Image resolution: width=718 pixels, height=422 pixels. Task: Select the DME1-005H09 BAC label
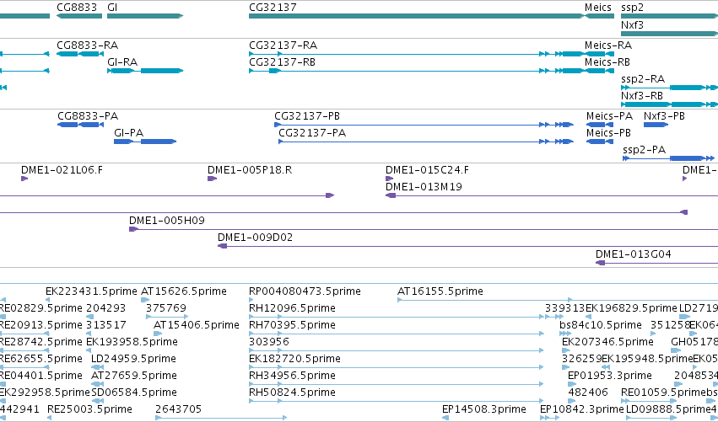pos(167,221)
